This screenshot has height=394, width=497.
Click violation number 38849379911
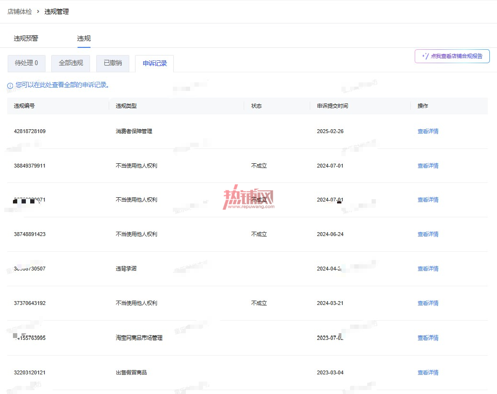pyautogui.click(x=30, y=166)
